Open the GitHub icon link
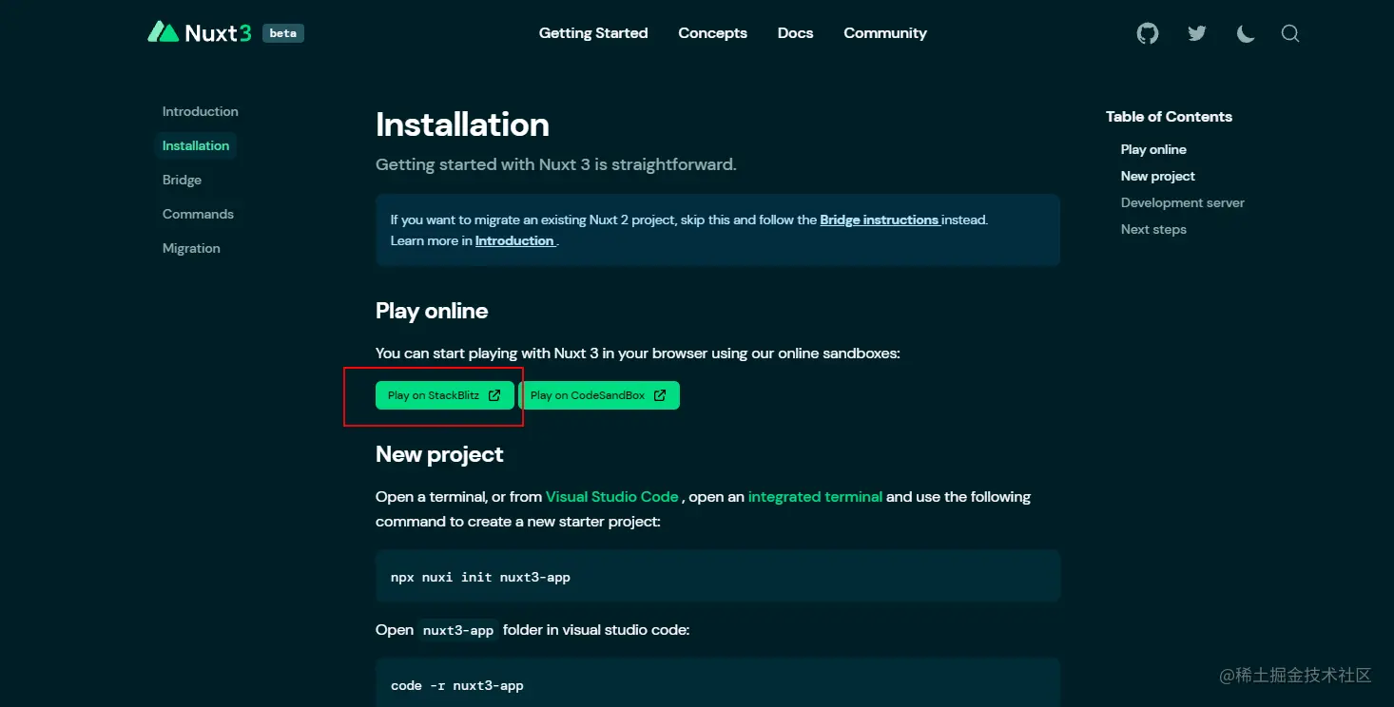Viewport: 1394px width, 707px height. (1148, 33)
